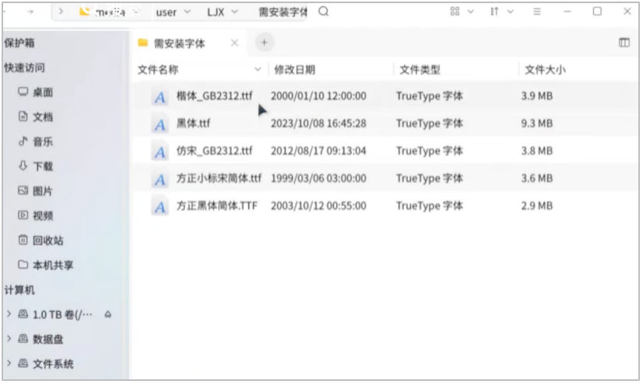The width and height of the screenshot is (643, 384).
Task: Click the search magnifier icon
Action: pyautogui.click(x=324, y=12)
